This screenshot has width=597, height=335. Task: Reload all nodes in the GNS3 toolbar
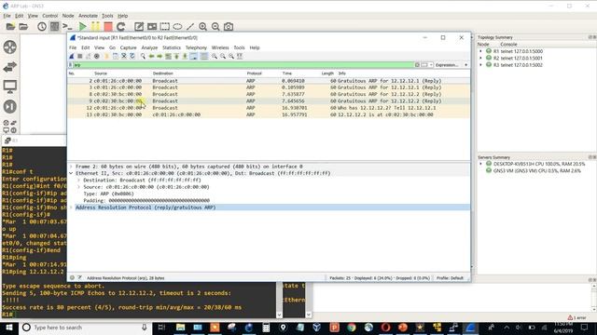click(121, 27)
